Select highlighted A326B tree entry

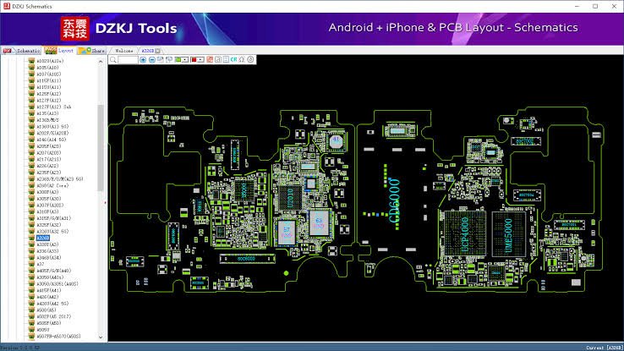tap(42, 238)
